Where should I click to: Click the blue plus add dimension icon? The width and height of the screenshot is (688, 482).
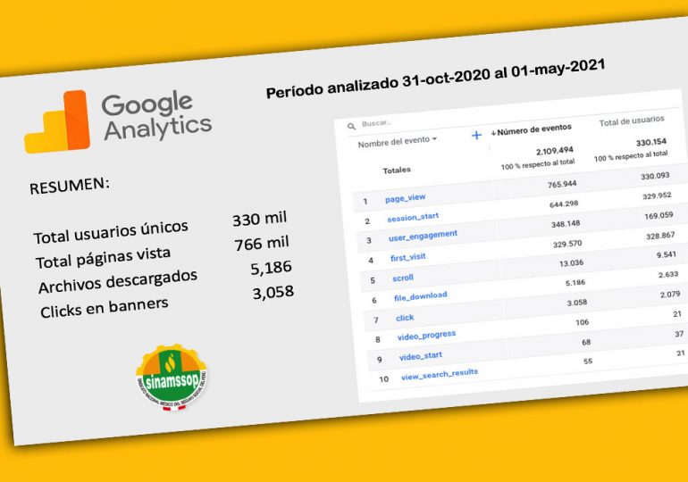pyautogui.click(x=476, y=136)
